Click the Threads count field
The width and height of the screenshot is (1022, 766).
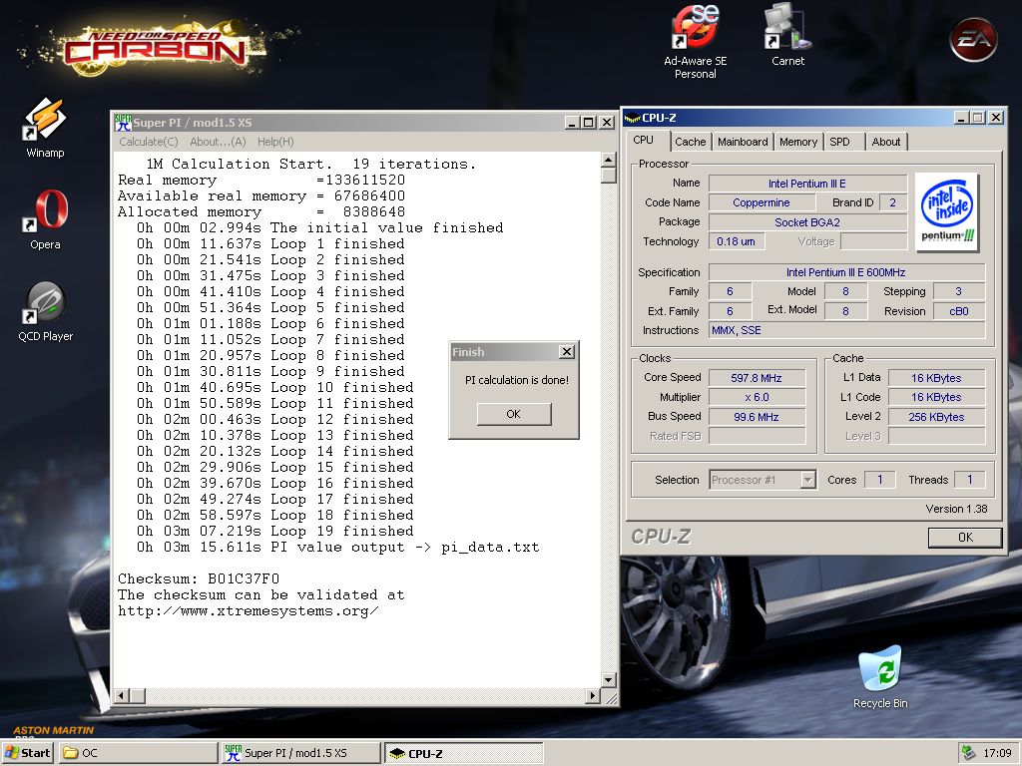(970, 480)
